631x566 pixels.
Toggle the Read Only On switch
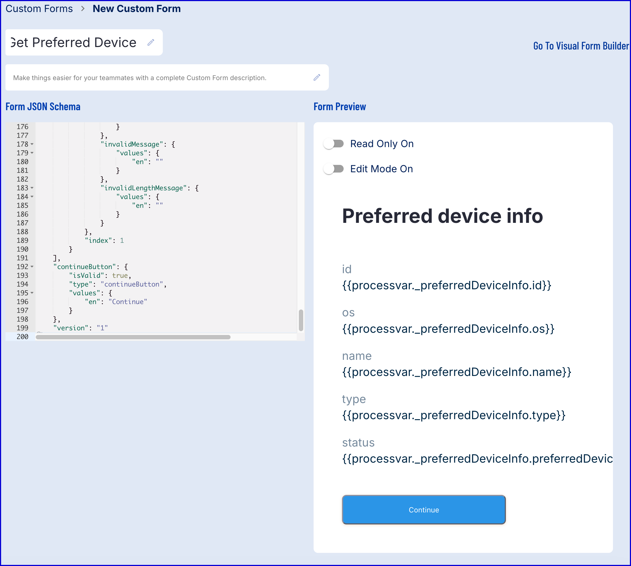point(333,144)
